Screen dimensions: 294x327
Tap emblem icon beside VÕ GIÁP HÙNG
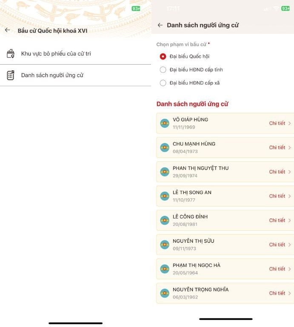tap(165, 123)
